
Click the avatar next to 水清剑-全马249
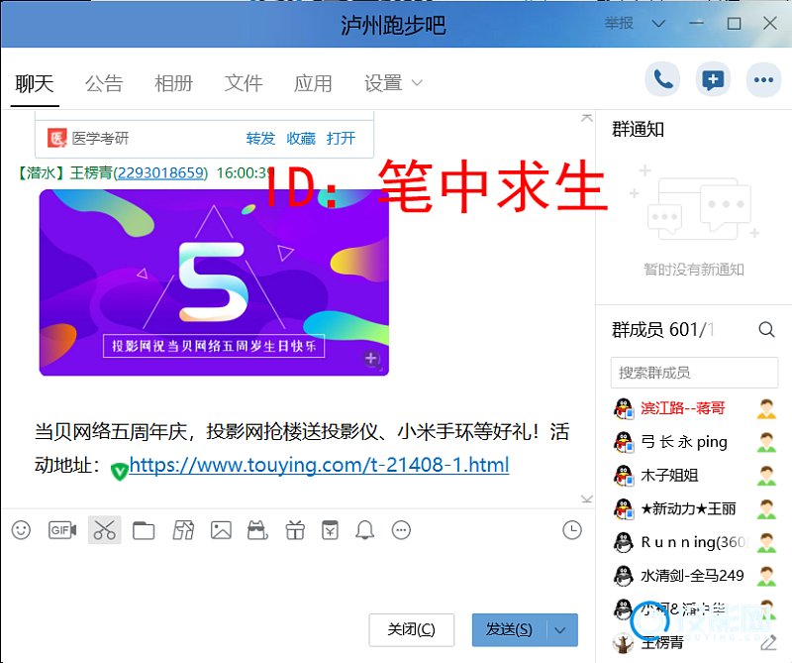[624, 576]
